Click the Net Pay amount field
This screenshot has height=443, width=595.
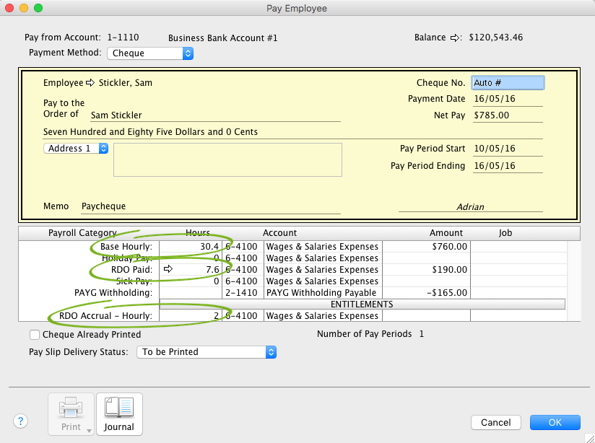(507, 115)
